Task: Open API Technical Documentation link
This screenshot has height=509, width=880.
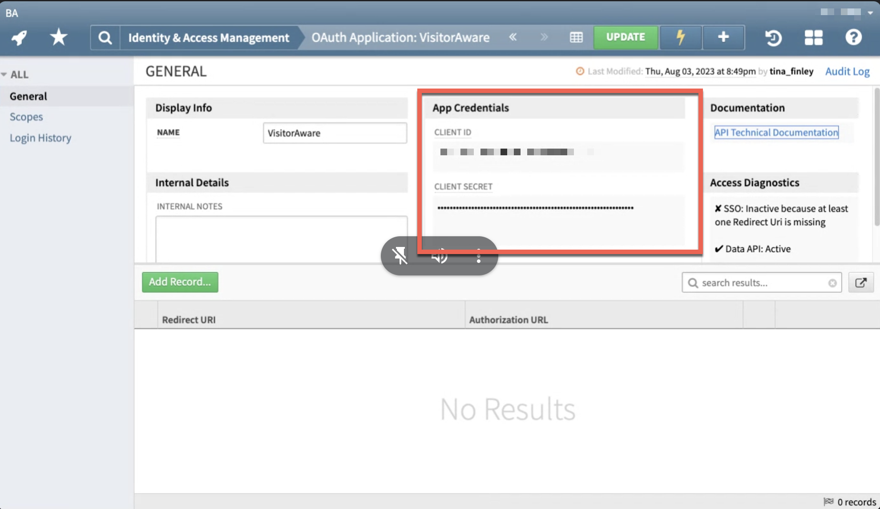Action: 776,133
